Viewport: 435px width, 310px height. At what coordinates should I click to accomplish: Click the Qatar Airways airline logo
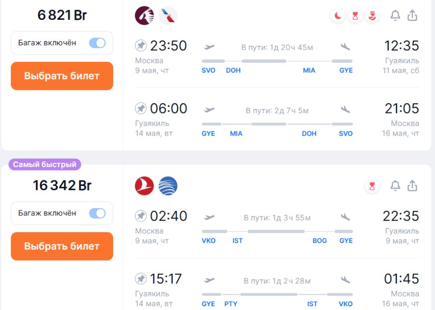(144, 15)
